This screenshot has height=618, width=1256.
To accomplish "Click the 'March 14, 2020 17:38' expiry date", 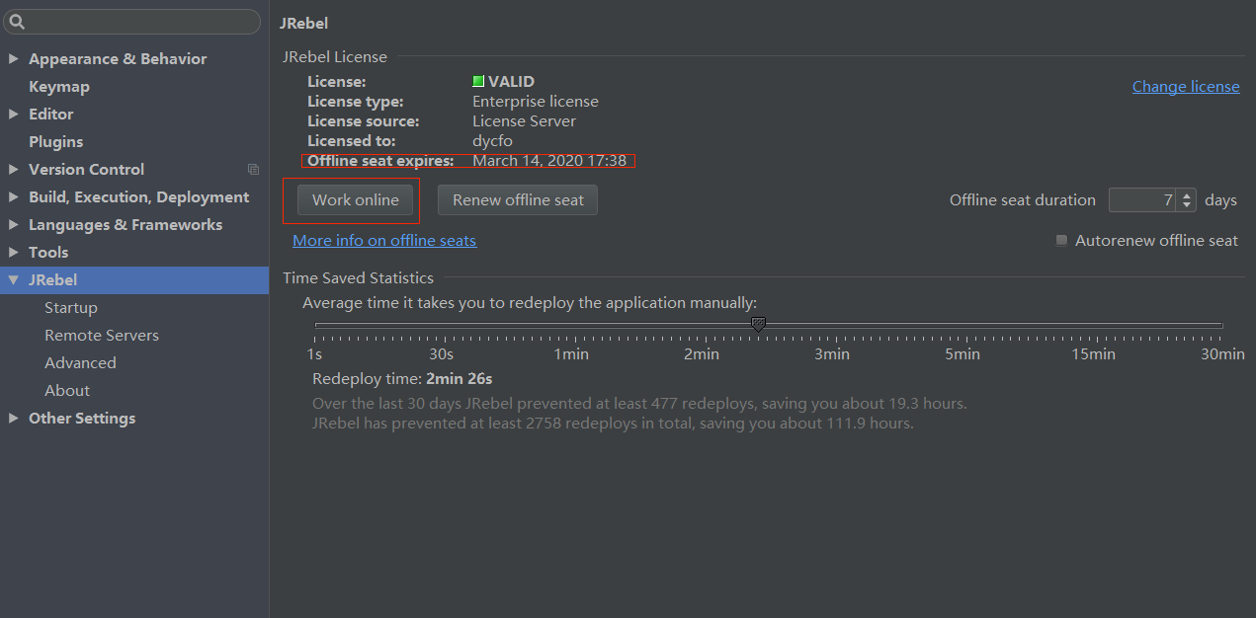I will pos(549,161).
